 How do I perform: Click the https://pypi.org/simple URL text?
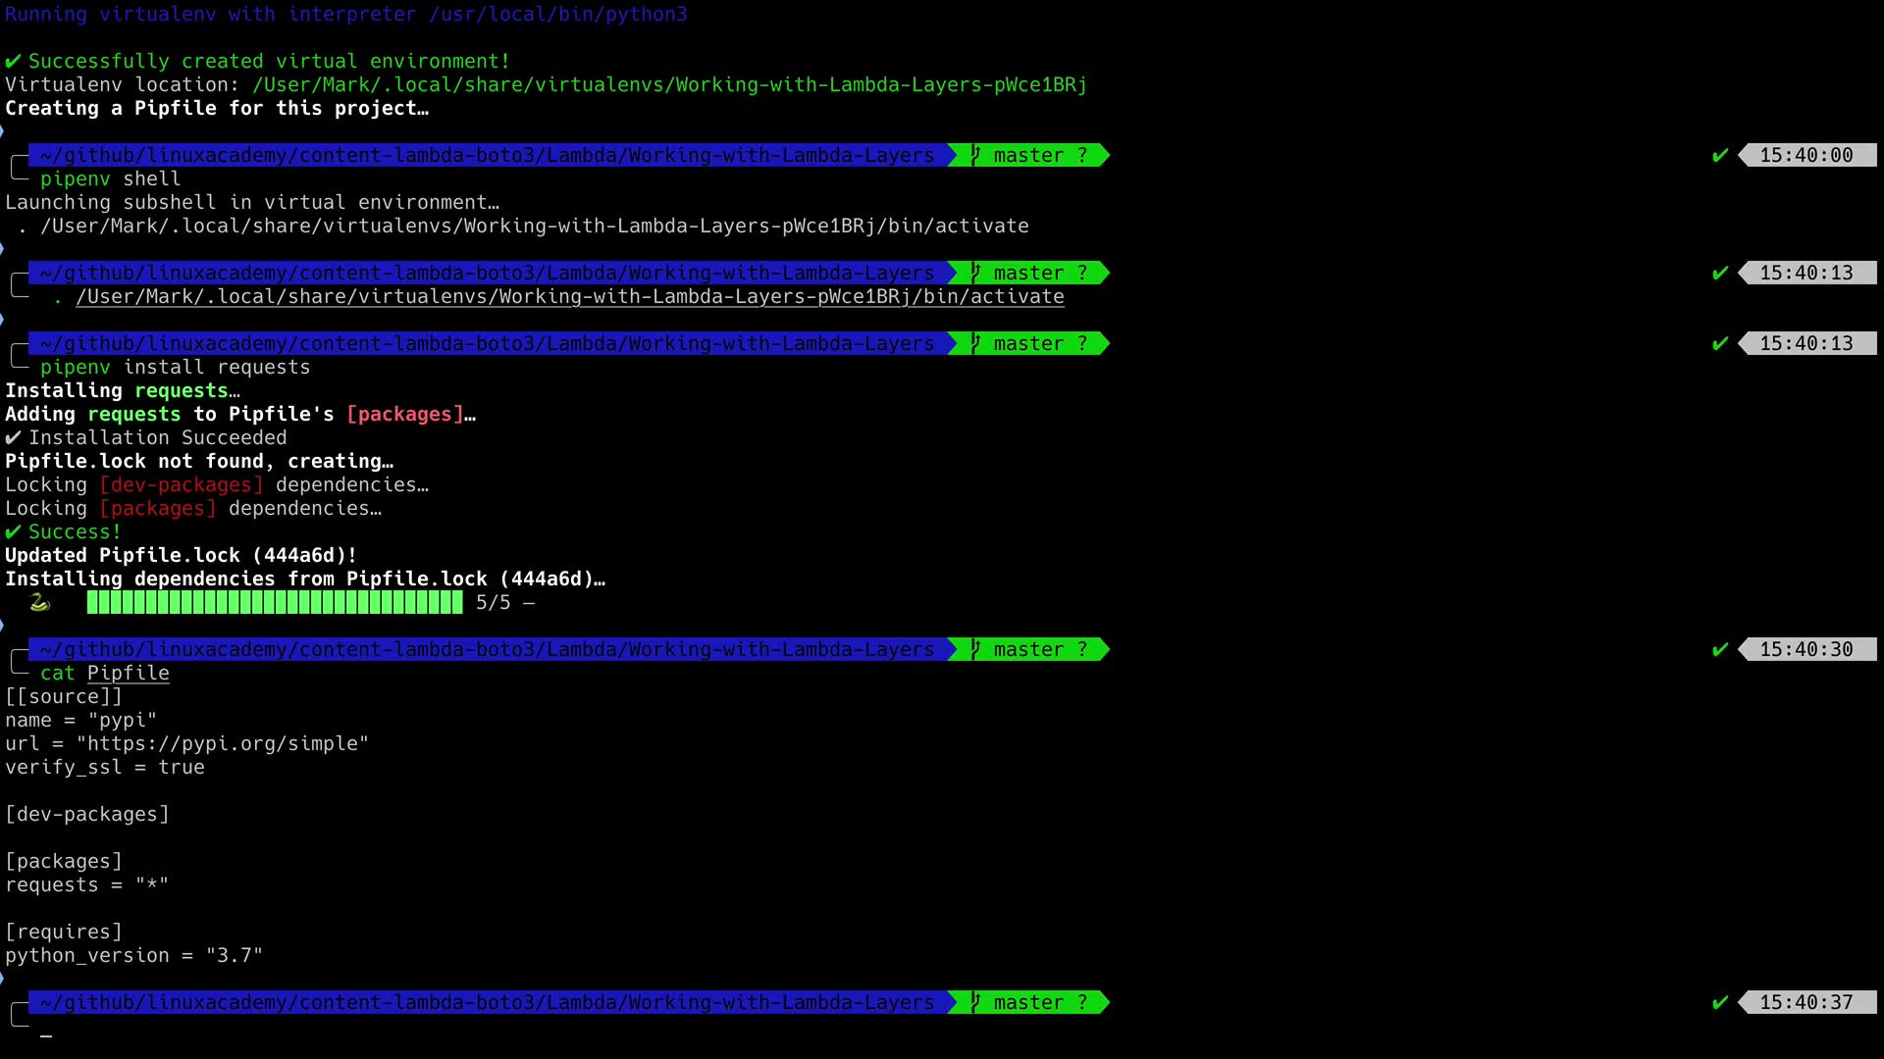[222, 744]
